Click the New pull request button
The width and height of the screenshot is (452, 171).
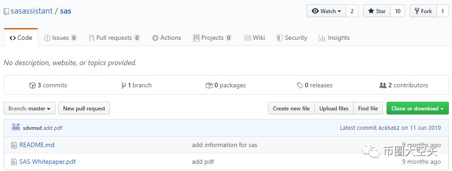84,109
